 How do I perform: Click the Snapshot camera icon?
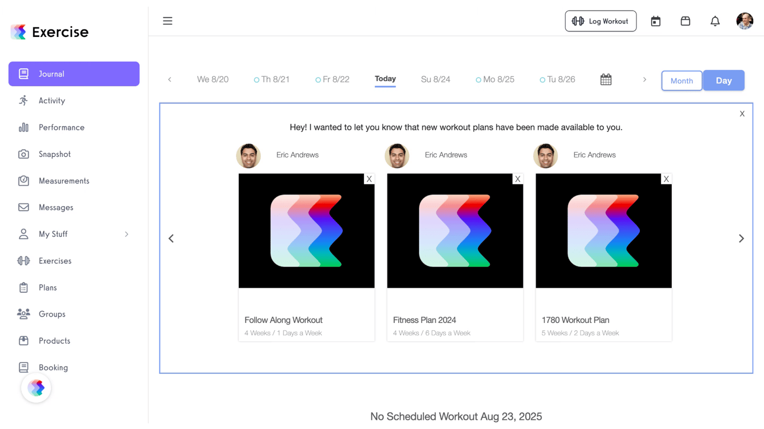tap(23, 154)
